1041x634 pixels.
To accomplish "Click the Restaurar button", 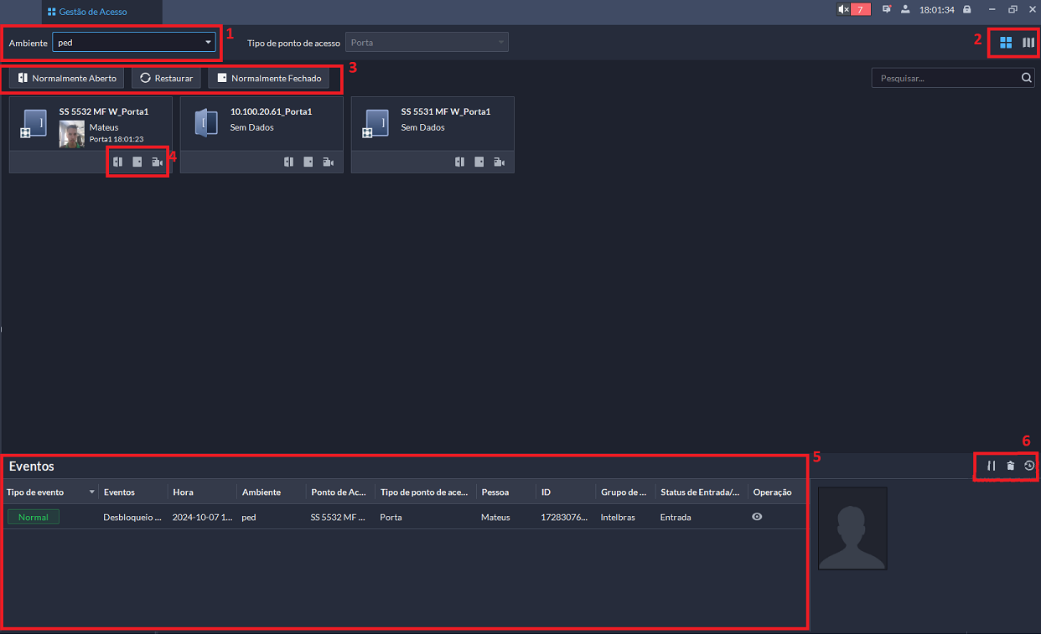I will point(166,78).
